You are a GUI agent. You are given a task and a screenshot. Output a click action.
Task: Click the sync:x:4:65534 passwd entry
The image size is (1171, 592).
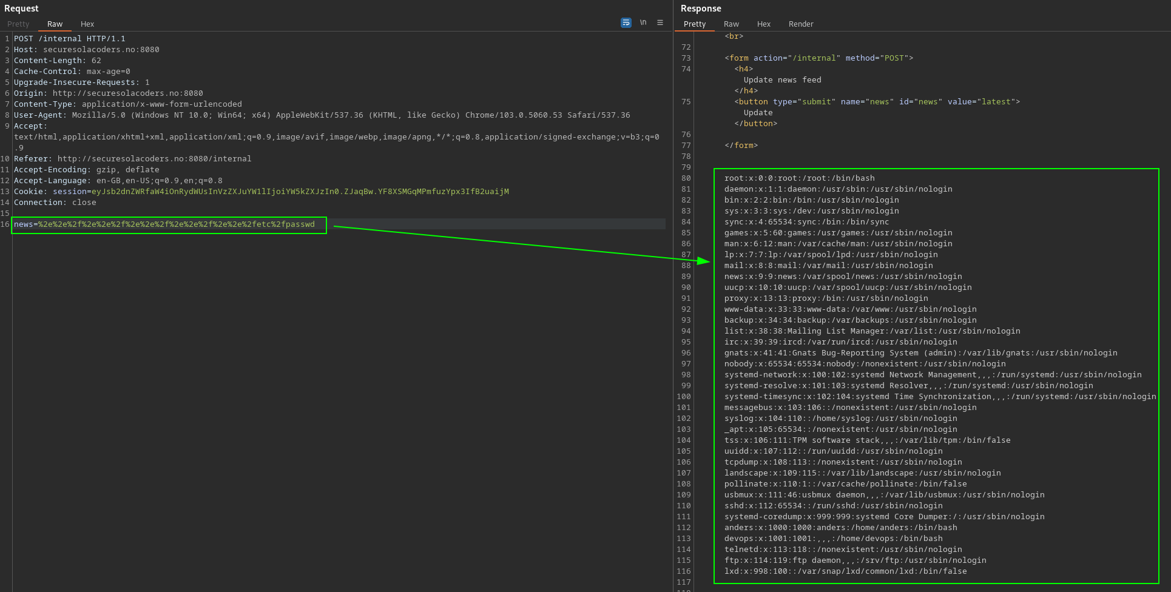(807, 222)
